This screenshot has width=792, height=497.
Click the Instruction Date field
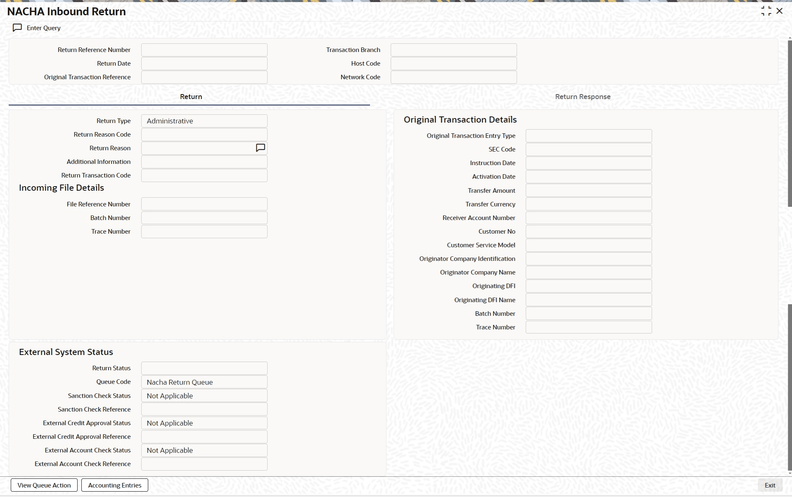[x=589, y=163]
